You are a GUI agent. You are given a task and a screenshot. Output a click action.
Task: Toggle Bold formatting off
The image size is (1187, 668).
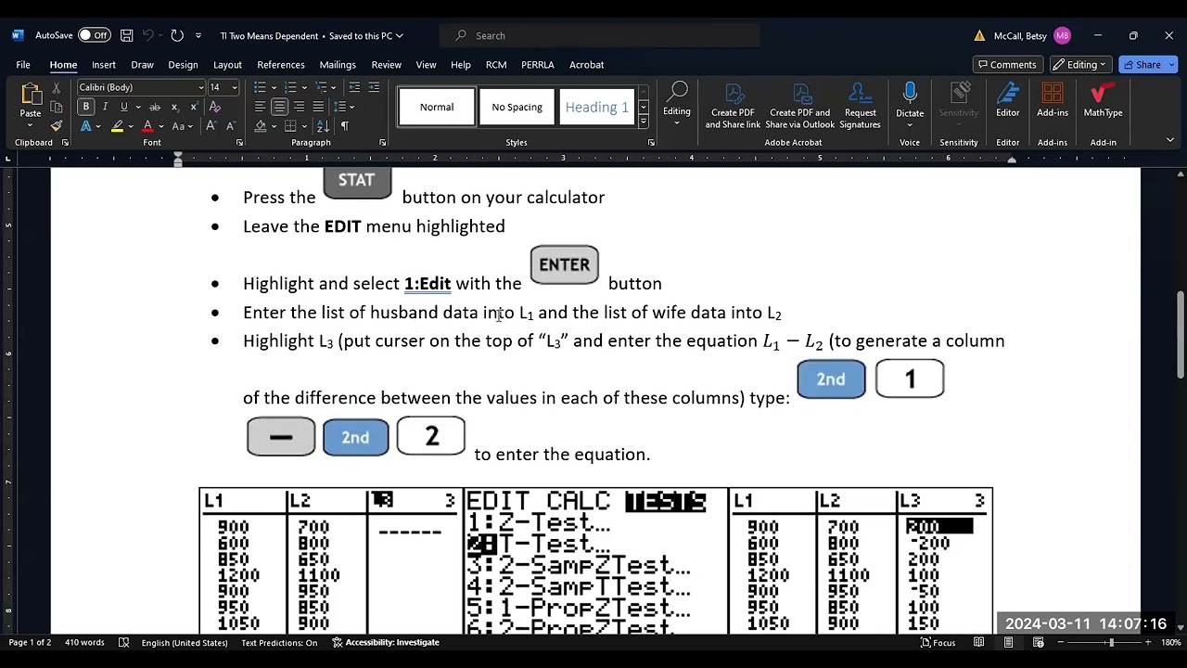click(x=86, y=107)
